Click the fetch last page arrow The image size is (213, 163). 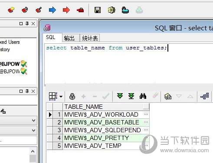click(131, 96)
